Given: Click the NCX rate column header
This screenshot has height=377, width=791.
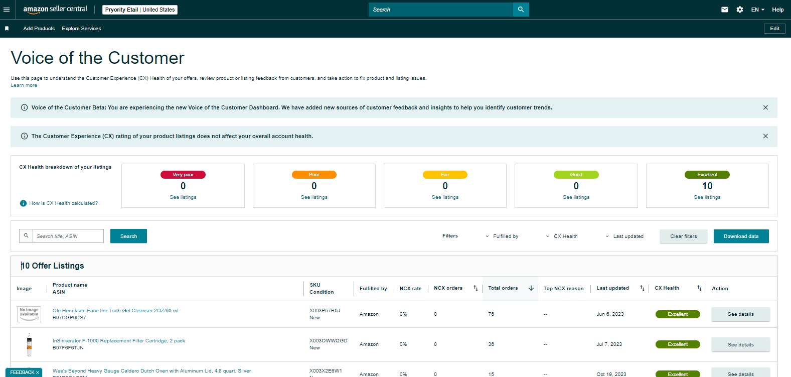Looking at the screenshot, I should point(410,289).
